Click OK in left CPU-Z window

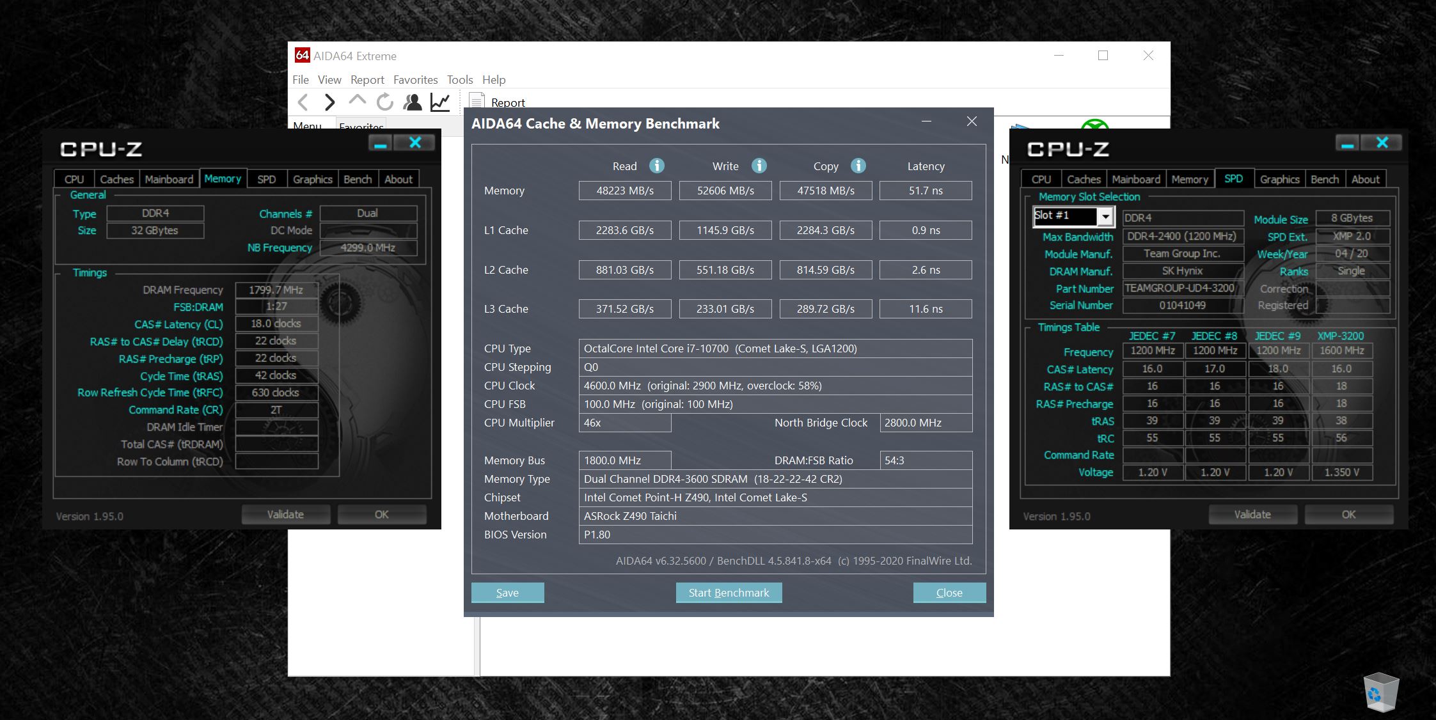tap(382, 514)
